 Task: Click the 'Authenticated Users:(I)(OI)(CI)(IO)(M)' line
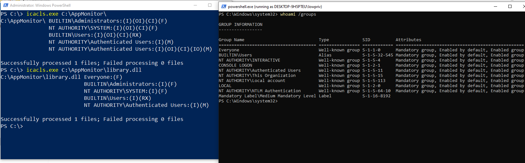pos(130,49)
